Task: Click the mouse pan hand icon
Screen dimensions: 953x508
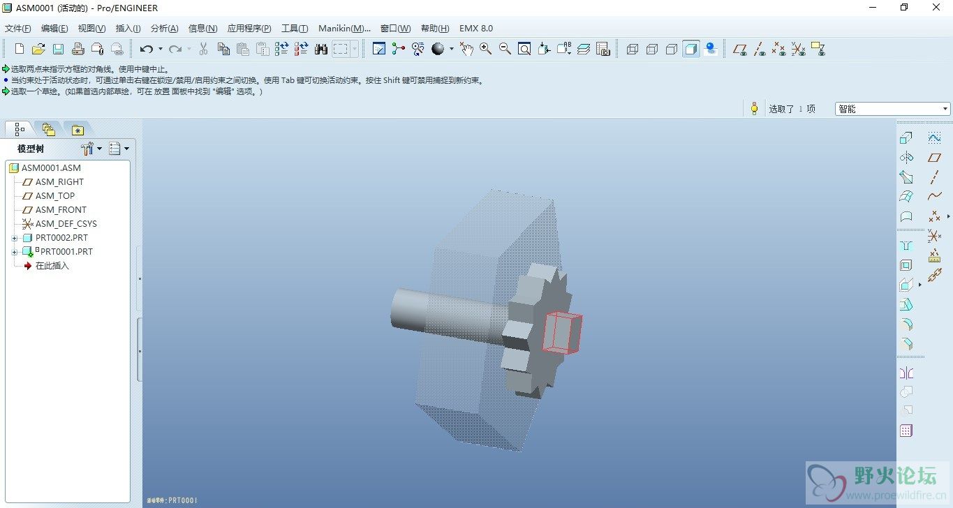Action: [466, 49]
